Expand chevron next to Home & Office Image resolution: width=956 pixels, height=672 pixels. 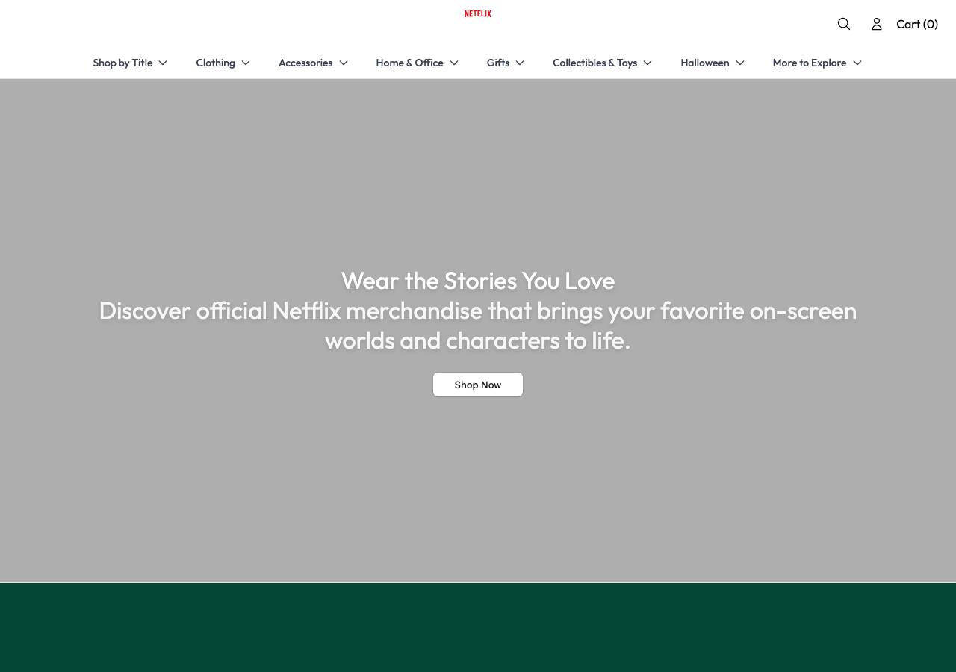click(454, 63)
